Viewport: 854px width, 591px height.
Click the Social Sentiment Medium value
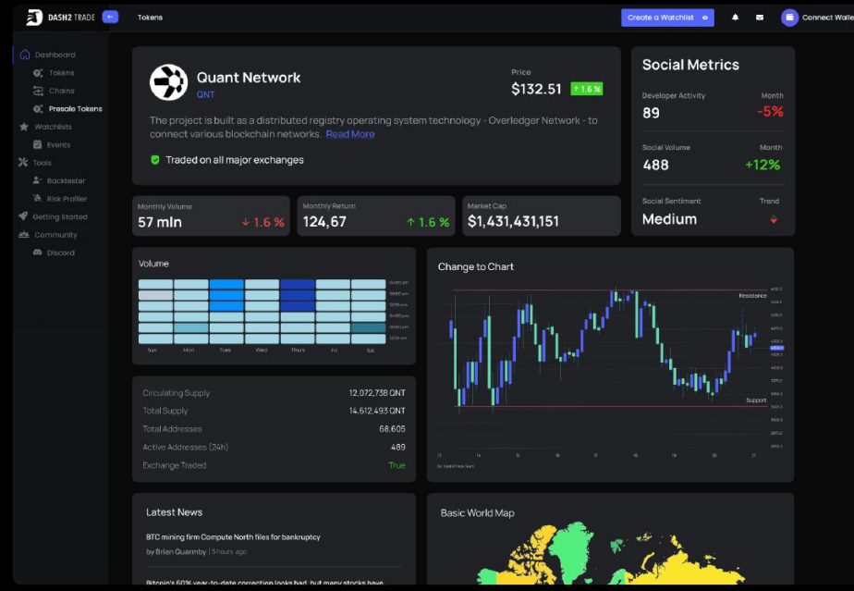tap(669, 219)
